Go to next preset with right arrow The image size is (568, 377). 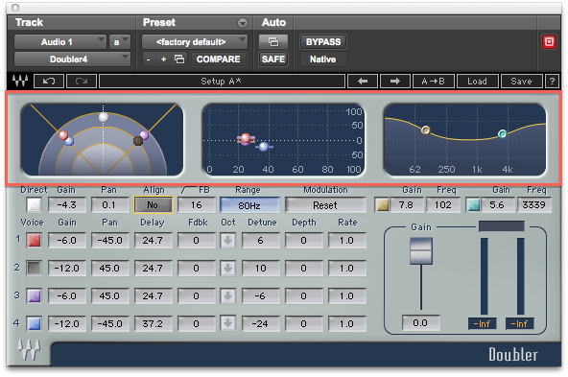[x=395, y=82]
